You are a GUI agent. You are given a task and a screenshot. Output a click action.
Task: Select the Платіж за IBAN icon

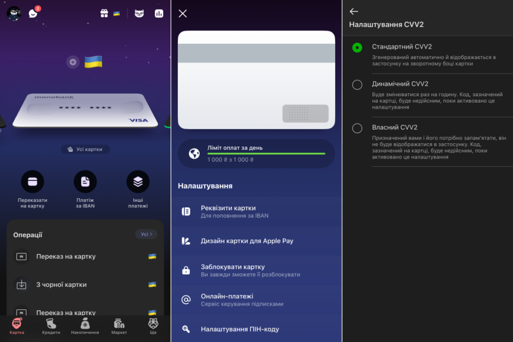[85, 181]
